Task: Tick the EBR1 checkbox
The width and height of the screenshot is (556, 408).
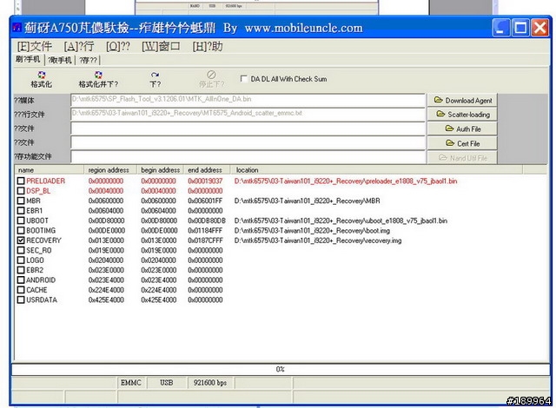Action: (x=21, y=211)
